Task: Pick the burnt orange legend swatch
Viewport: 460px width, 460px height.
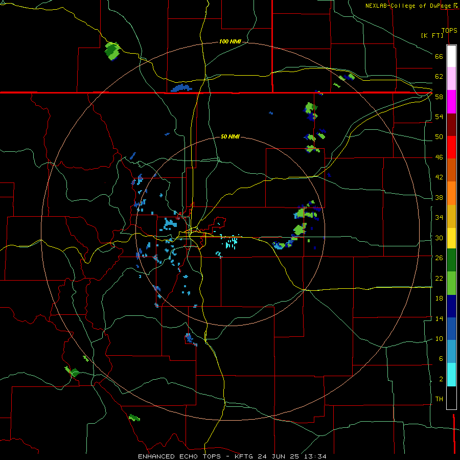Action: (x=451, y=170)
